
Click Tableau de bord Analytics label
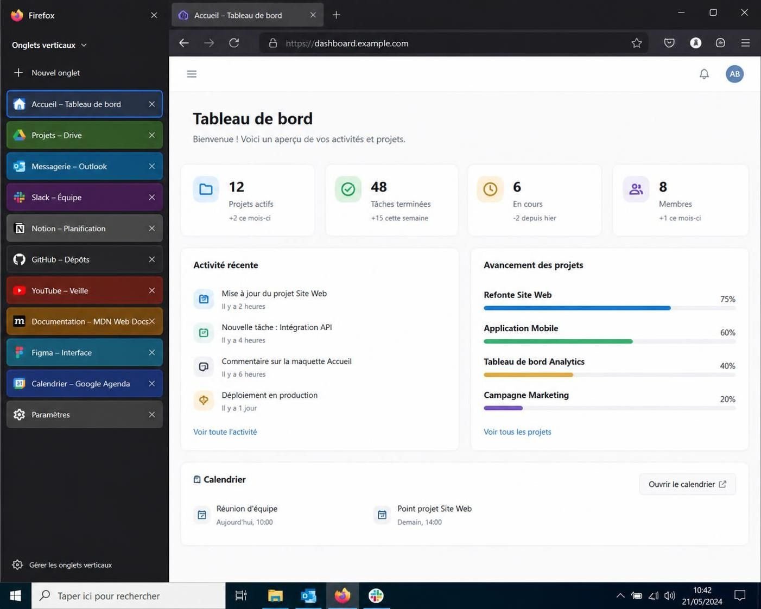[534, 361]
